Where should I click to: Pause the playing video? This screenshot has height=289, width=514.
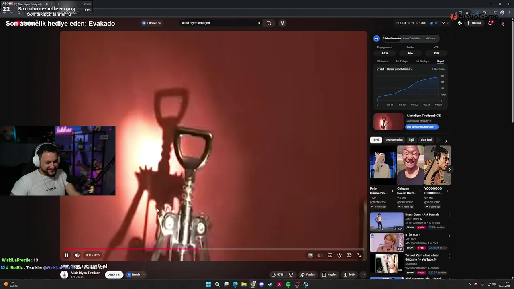point(67,255)
